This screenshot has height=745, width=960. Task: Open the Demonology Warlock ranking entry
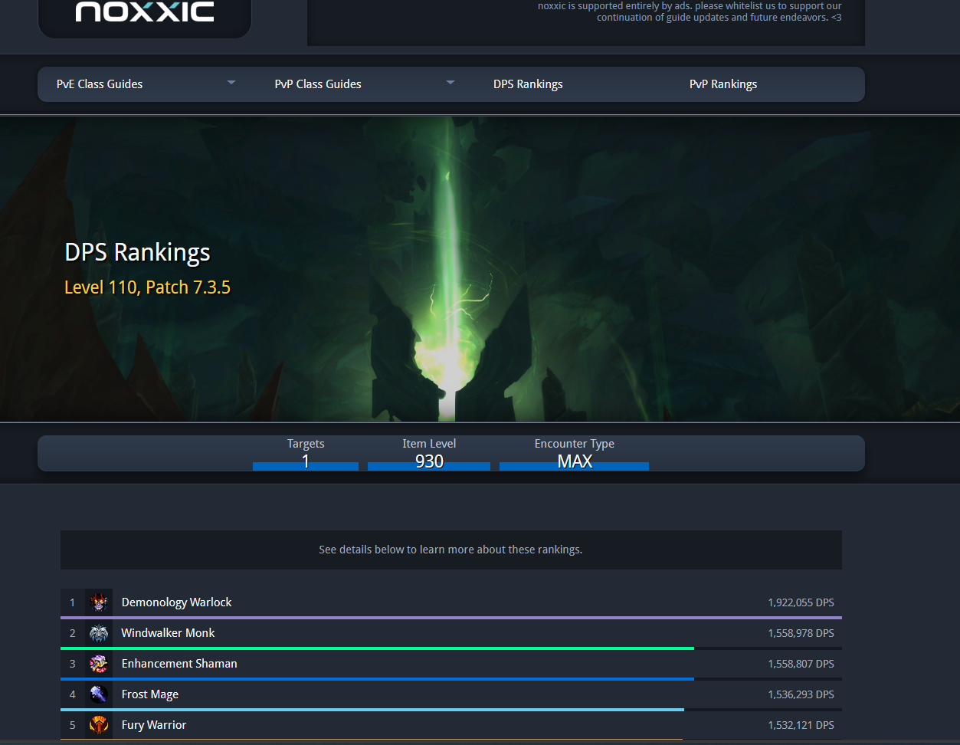click(176, 602)
